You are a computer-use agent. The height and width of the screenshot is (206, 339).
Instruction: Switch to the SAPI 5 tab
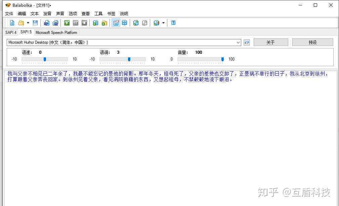tap(26, 32)
